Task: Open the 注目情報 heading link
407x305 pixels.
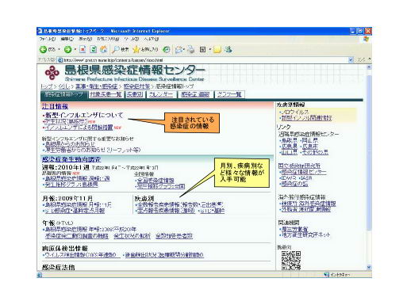Action: point(55,106)
